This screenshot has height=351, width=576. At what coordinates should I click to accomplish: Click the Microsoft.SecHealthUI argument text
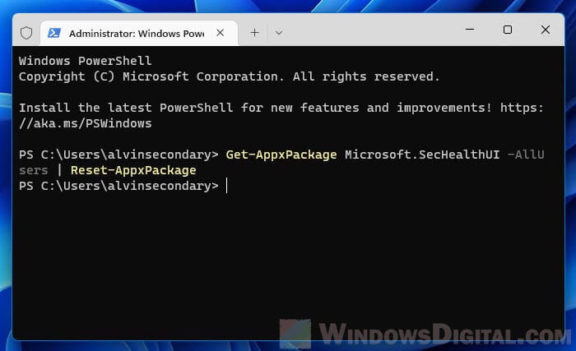[x=422, y=155]
